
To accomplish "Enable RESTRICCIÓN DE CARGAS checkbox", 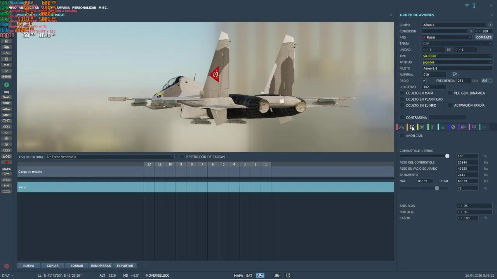I will pos(182,157).
